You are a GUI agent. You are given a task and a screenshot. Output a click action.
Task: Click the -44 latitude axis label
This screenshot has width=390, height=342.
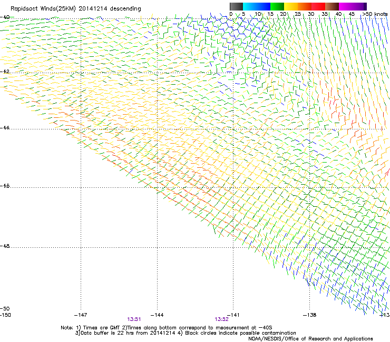tap(5, 128)
